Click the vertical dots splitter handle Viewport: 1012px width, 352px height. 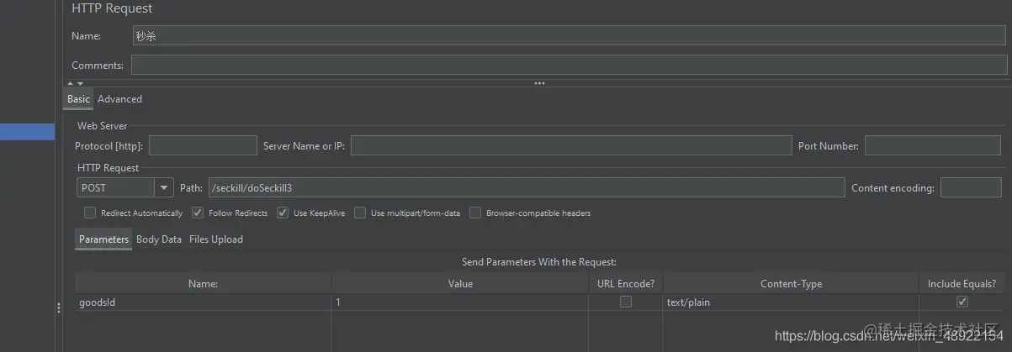pos(58,308)
